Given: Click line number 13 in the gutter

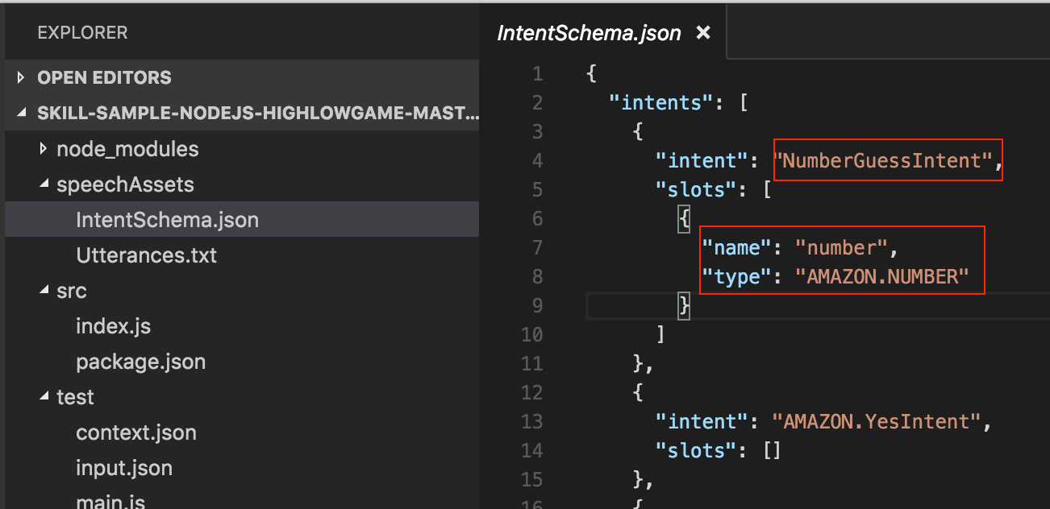Looking at the screenshot, I should click(x=532, y=422).
